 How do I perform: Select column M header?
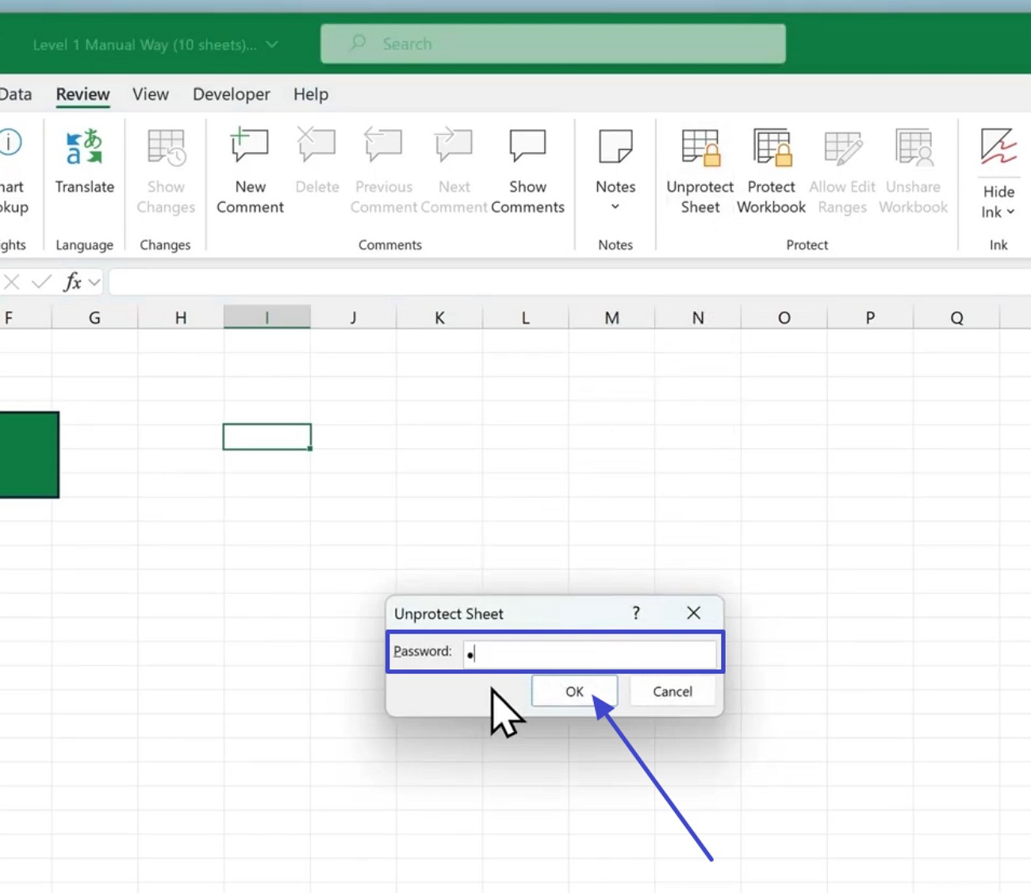(611, 318)
